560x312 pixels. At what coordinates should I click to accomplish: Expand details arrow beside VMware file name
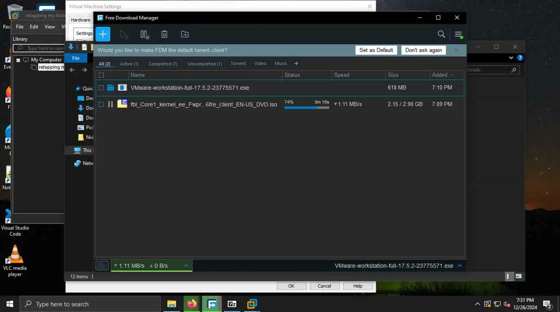(x=459, y=266)
